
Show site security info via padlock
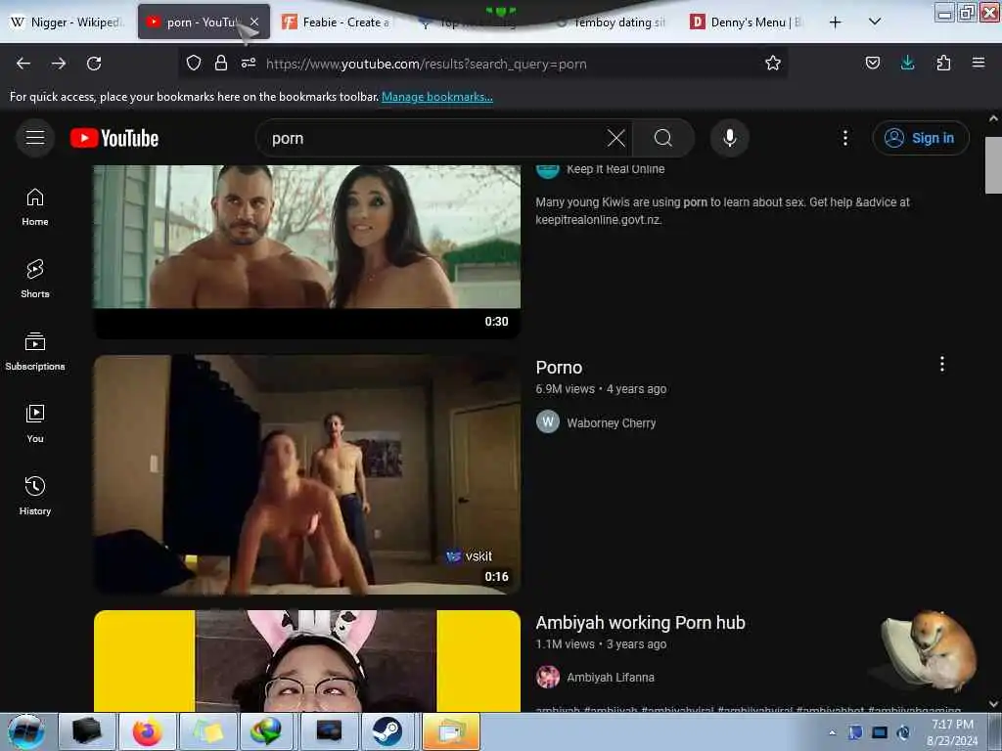pos(221,63)
